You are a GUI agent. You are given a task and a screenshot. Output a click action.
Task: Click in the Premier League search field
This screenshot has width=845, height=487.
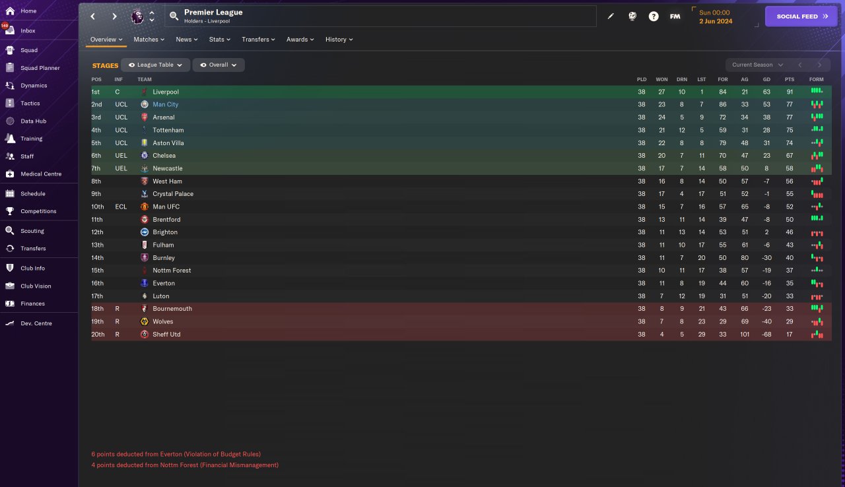tap(383, 16)
